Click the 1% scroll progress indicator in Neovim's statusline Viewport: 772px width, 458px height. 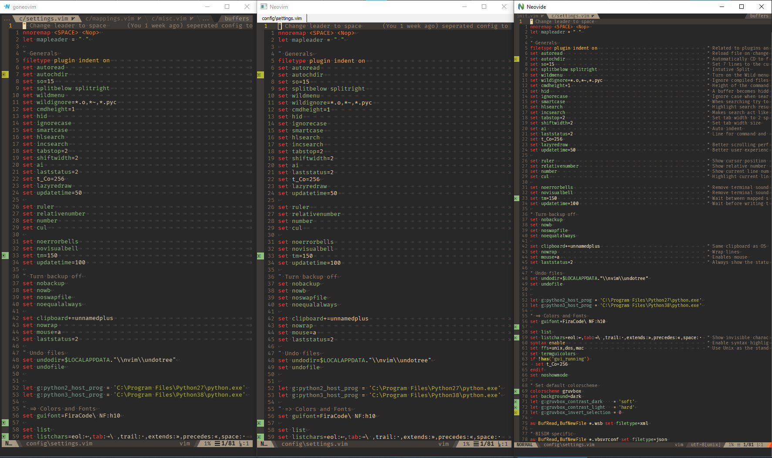[x=466, y=444]
